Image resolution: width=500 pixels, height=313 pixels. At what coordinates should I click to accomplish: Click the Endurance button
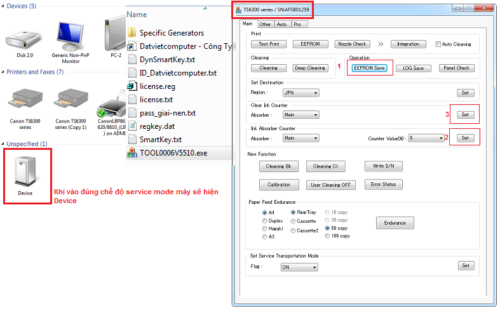click(395, 223)
